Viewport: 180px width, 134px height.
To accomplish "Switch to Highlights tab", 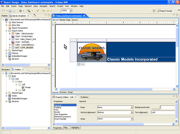I will (75, 127).
